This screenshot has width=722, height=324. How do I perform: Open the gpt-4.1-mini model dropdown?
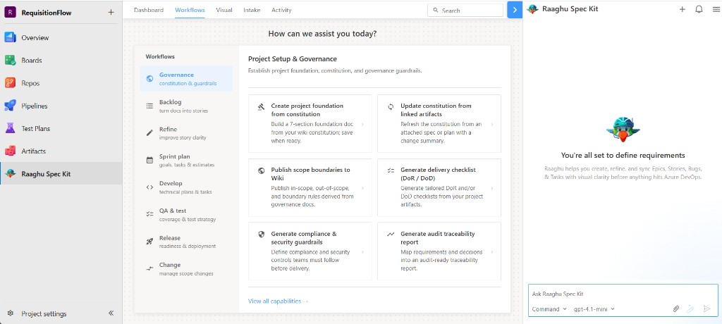click(x=594, y=309)
